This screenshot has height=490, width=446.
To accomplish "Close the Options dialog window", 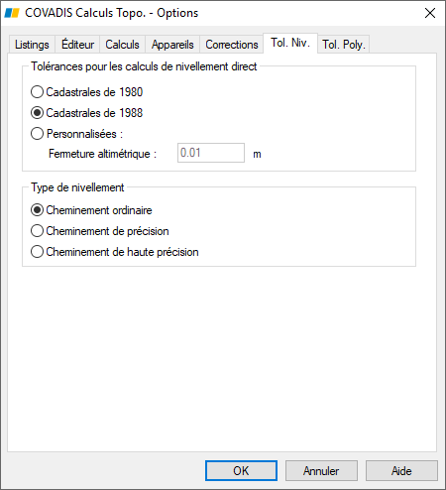I will 430,13.
